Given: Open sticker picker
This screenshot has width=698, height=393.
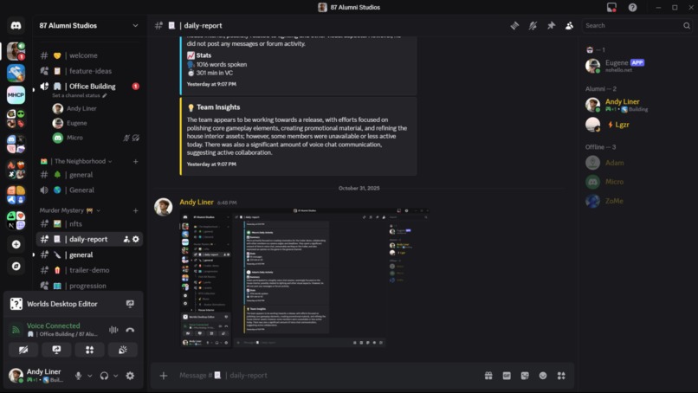Looking at the screenshot, I should click(x=525, y=376).
